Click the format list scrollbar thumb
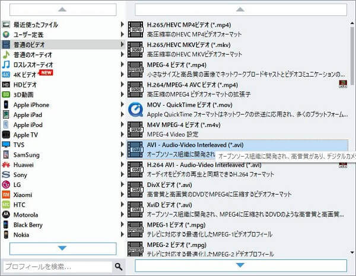Image resolution: width=356 pixels, height=276 pixels. point(352,56)
